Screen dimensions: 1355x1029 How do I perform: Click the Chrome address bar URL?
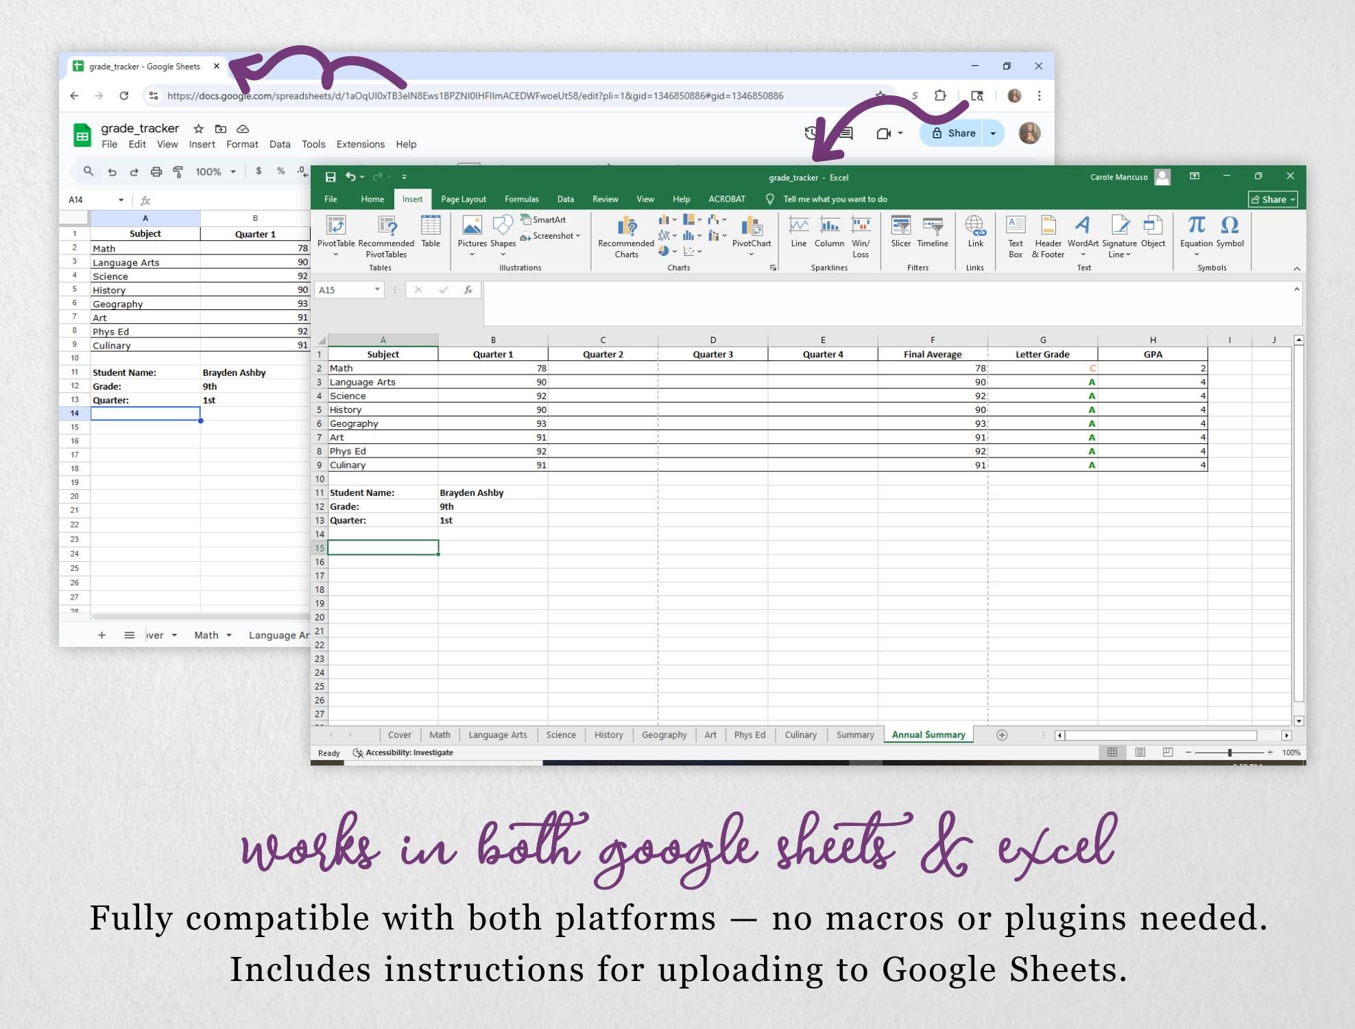[x=475, y=96]
